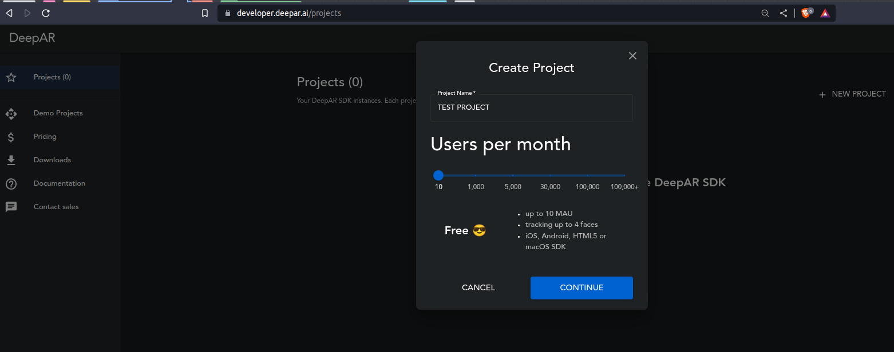Click the DeepAR logo

click(x=32, y=38)
